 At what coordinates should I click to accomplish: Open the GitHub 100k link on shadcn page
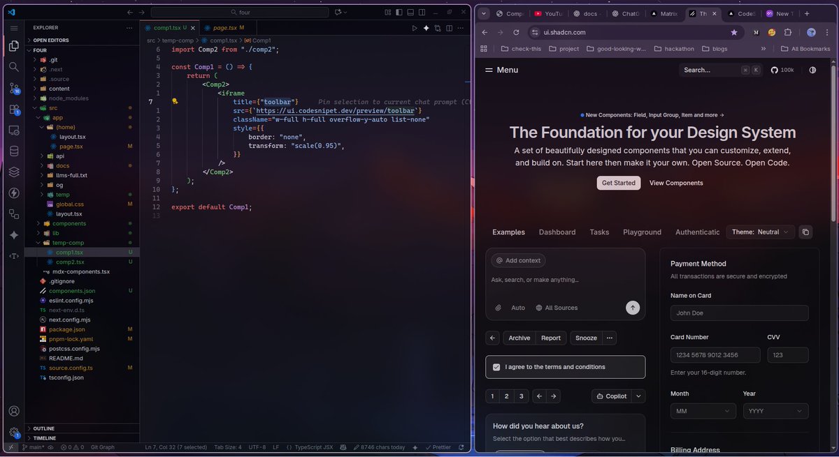(x=782, y=70)
